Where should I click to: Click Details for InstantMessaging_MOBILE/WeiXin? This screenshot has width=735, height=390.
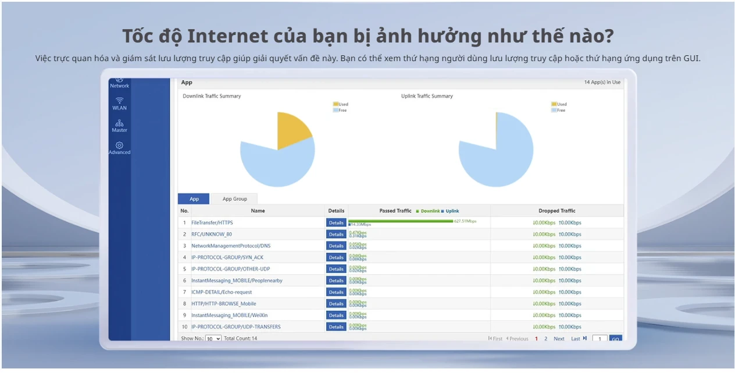point(336,315)
